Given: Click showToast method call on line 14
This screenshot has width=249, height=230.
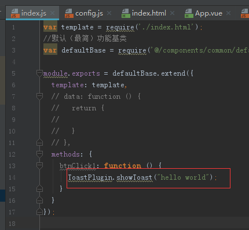Looking at the screenshot, I should (x=134, y=177).
